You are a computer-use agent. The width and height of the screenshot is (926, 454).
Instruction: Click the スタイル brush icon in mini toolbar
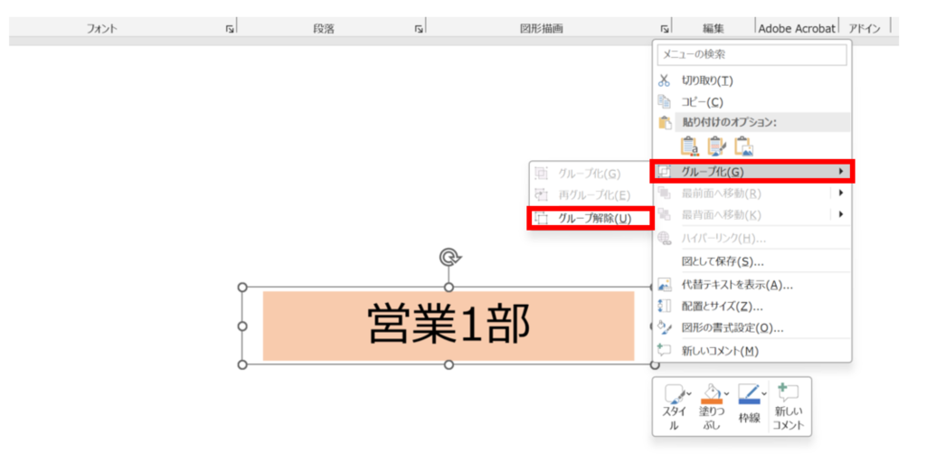pyautogui.click(x=674, y=394)
